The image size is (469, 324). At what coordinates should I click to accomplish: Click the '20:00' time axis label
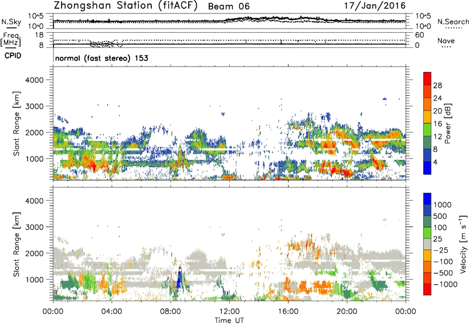[x=346, y=312]
